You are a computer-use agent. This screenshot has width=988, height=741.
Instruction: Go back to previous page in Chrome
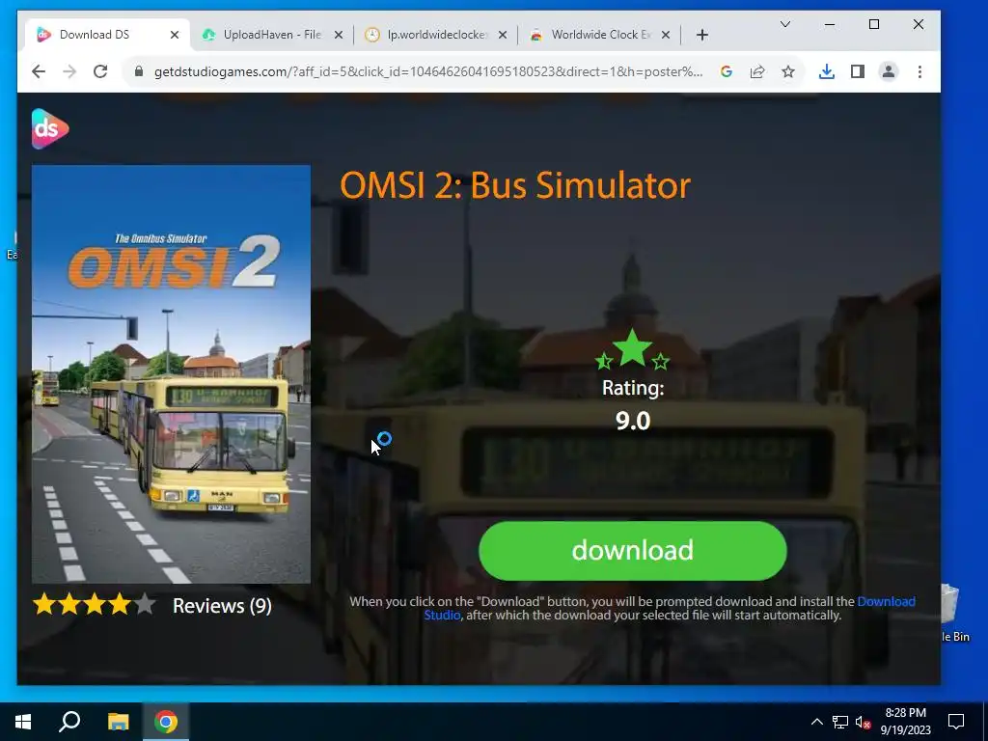(39, 71)
